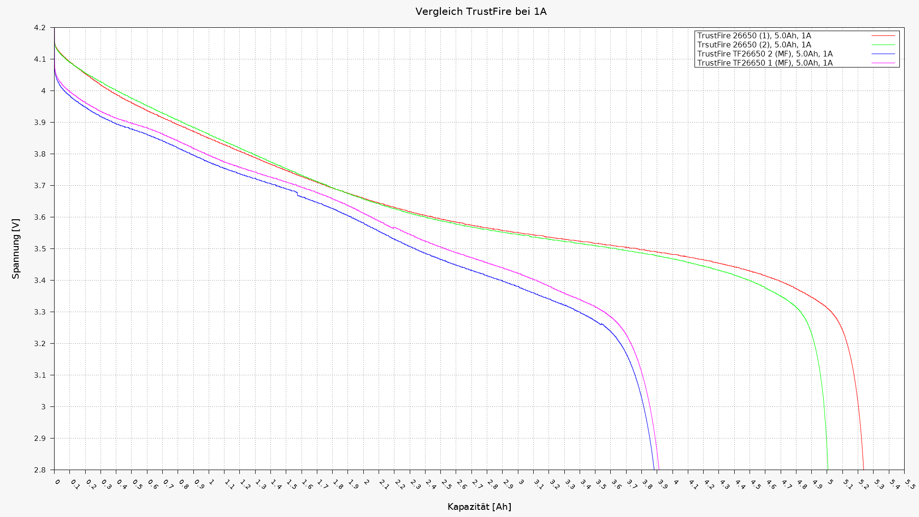Click Spannung axis tick label "2.9"
This screenshot has width=919, height=517.
point(40,438)
